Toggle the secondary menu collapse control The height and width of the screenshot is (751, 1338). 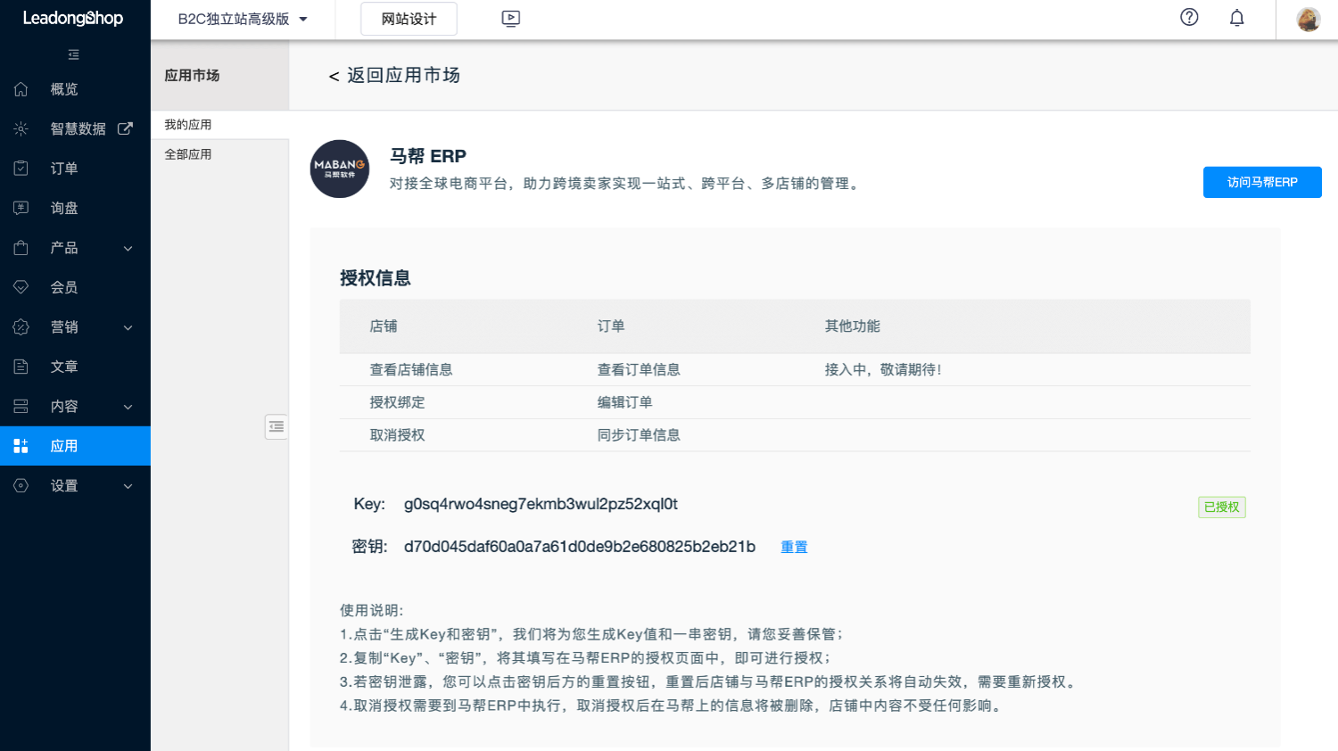tap(276, 426)
